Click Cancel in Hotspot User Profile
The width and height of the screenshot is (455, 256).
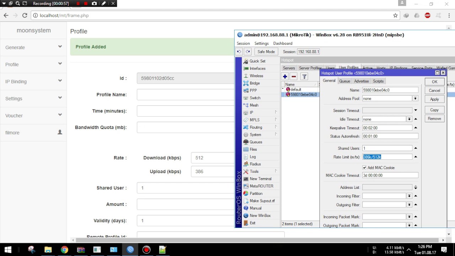pos(434,90)
